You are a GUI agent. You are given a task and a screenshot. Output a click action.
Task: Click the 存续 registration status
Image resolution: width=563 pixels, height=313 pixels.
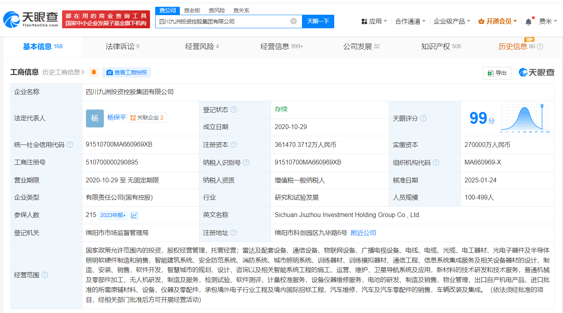tap(281, 109)
